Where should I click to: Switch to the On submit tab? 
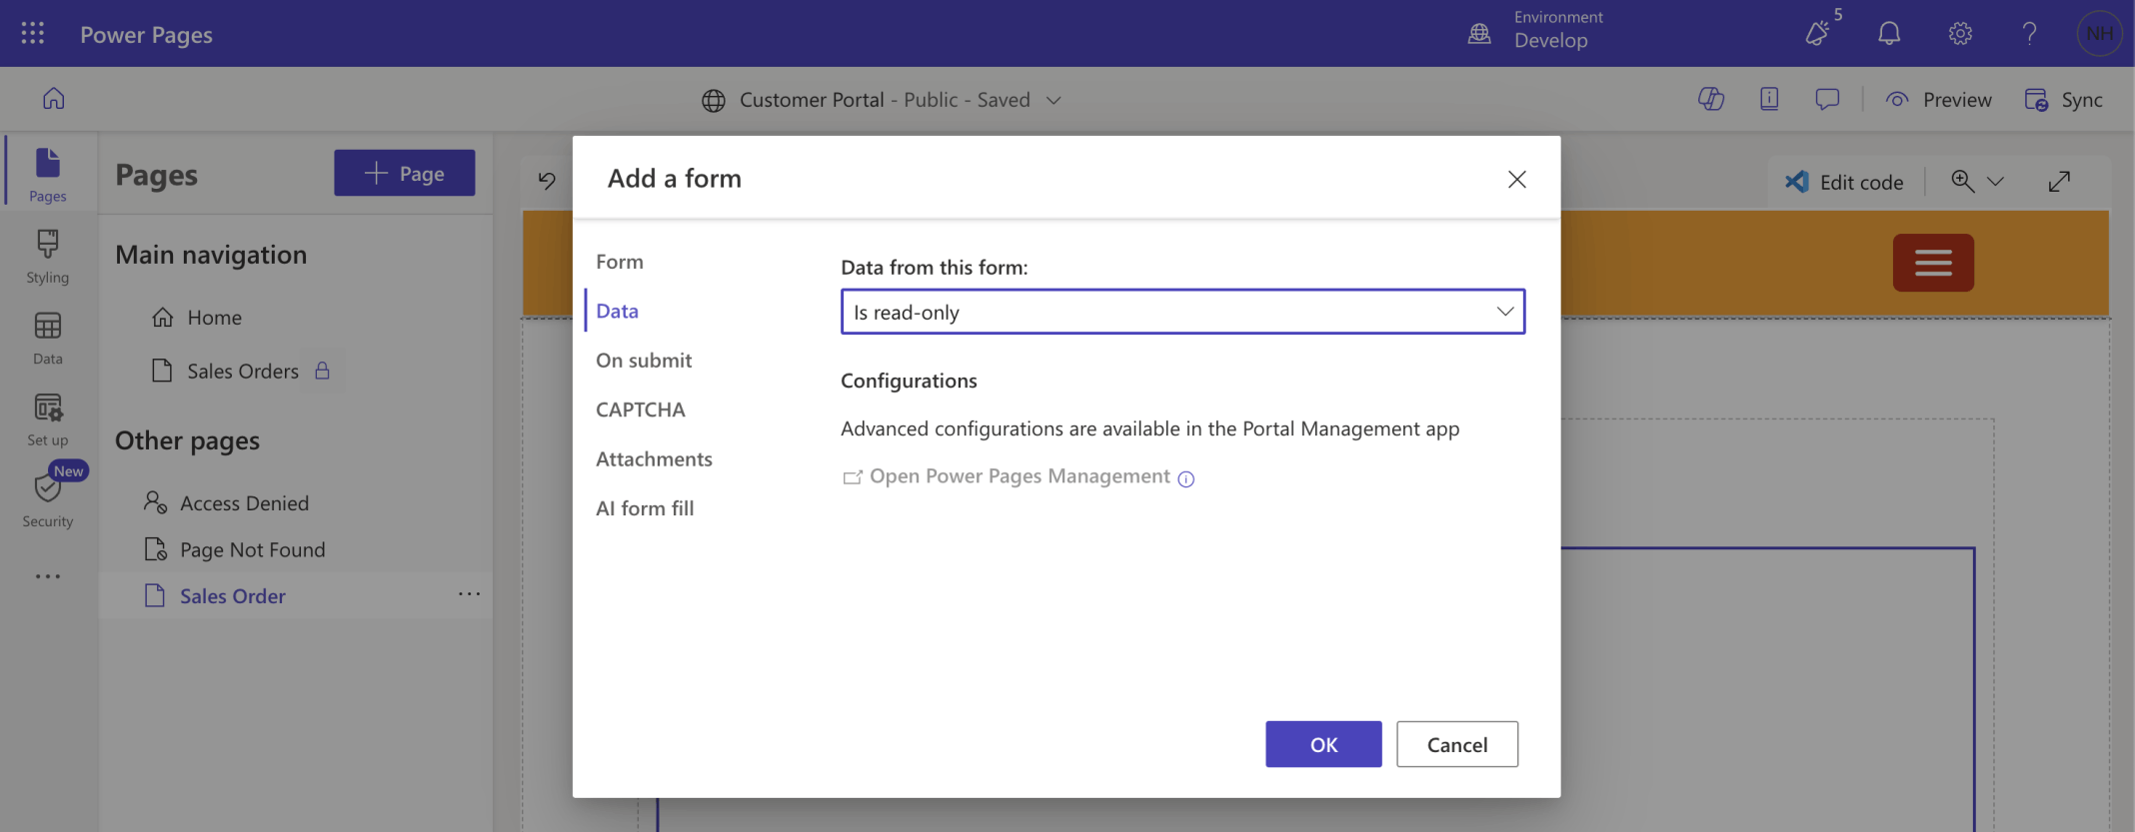click(x=644, y=360)
